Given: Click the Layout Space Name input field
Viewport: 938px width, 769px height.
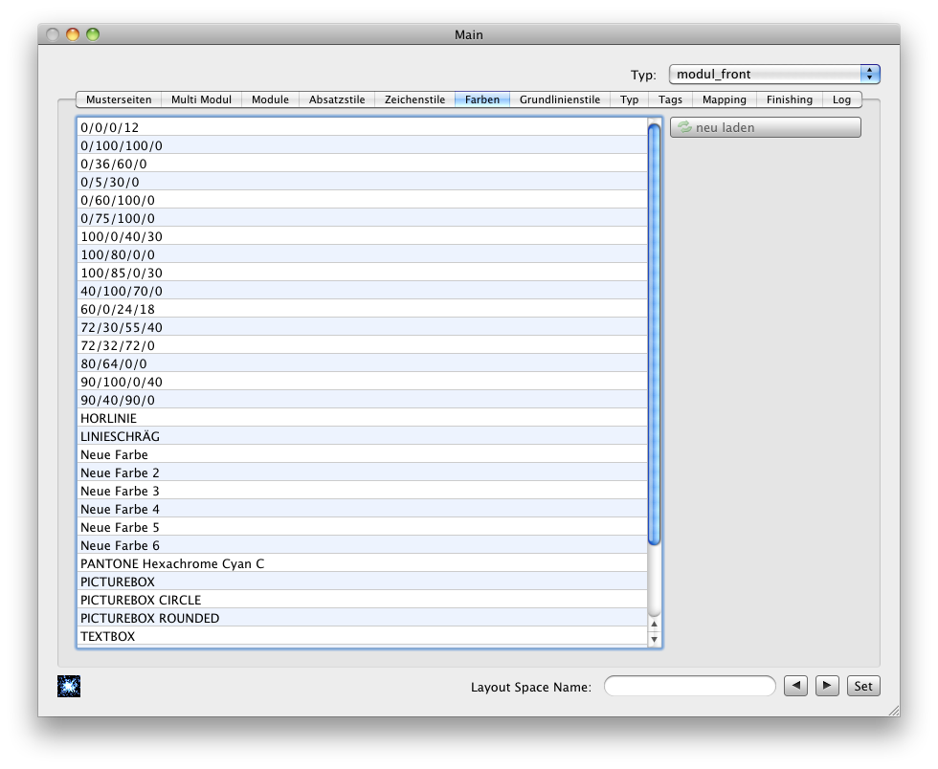Looking at the screenshot, I should pos(689,686).
